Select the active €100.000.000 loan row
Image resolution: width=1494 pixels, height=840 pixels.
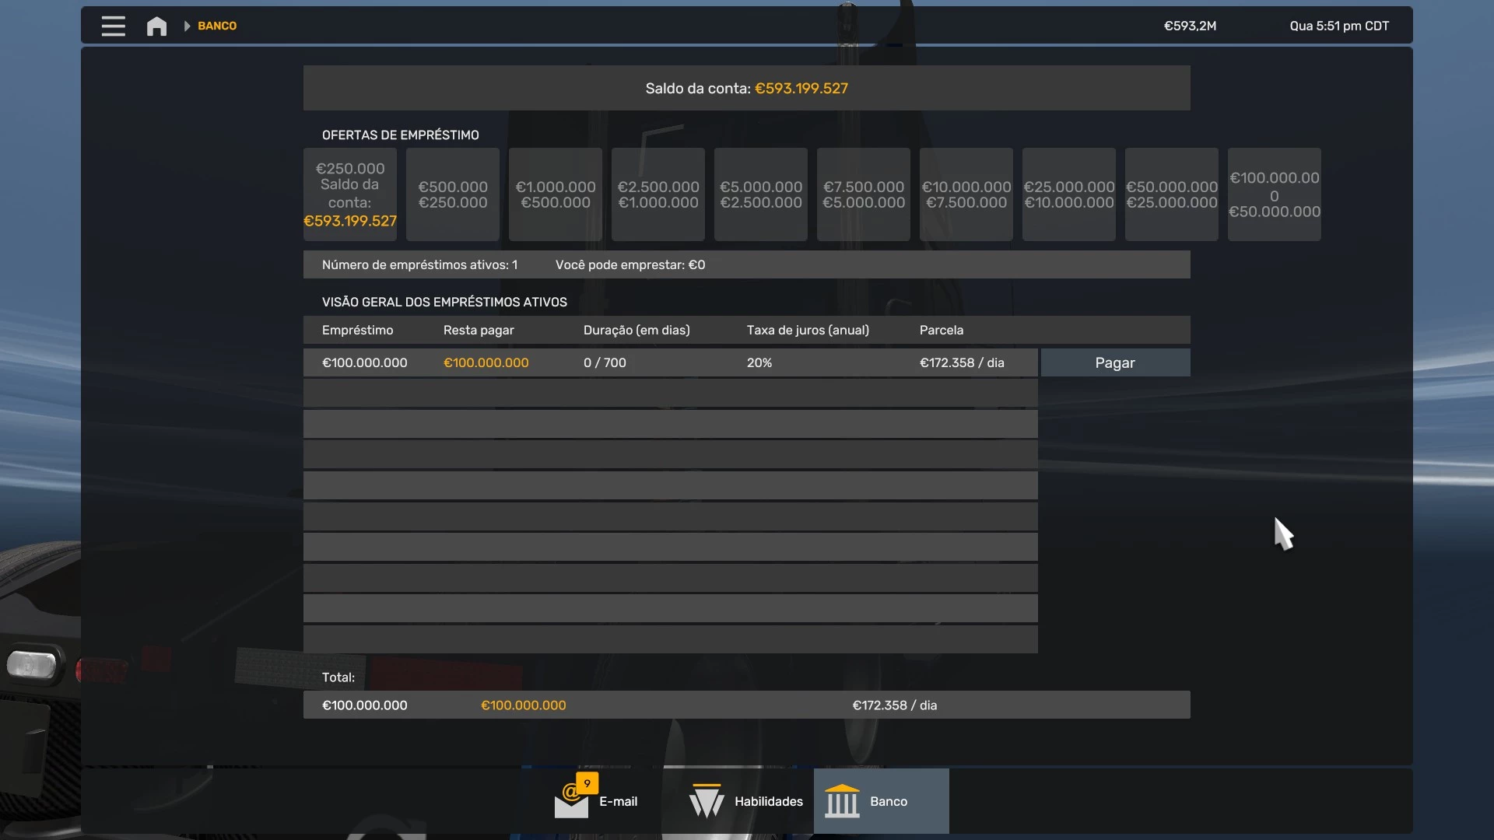669,362
